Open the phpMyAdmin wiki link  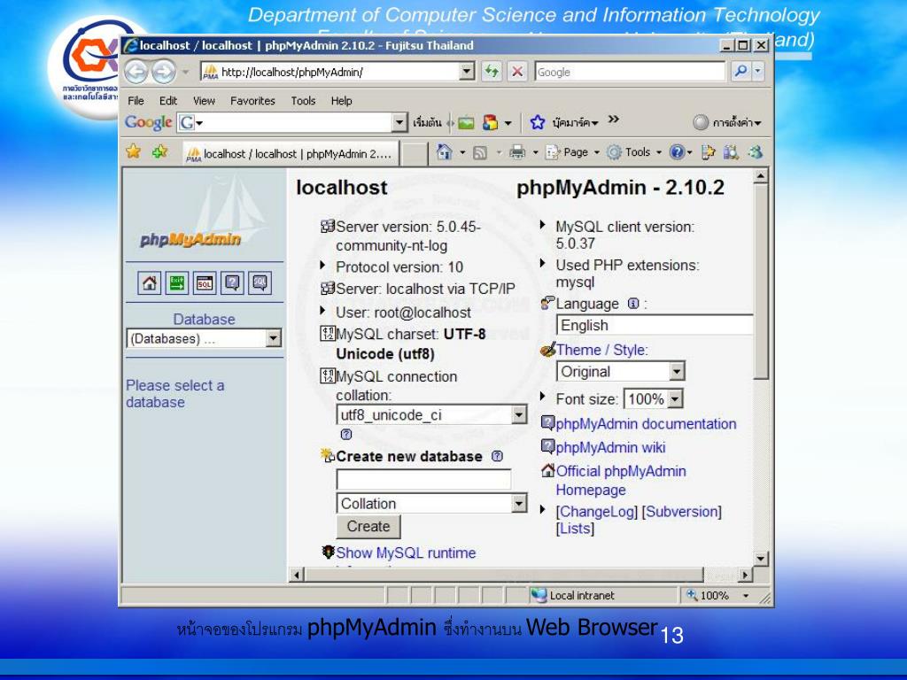click(610, 447)
